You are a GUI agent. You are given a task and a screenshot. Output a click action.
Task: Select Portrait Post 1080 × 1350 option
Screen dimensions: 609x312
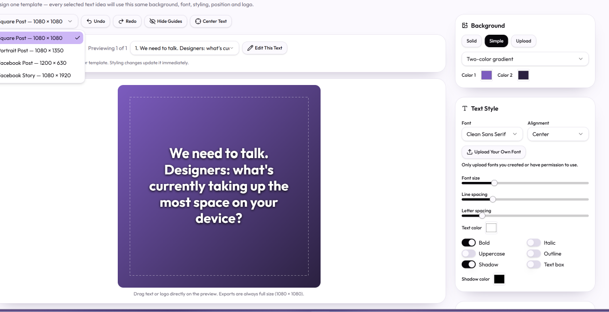[x=41, y=50]
